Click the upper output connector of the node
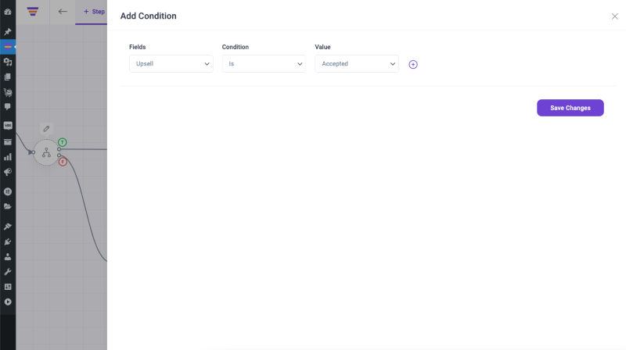The width and height of the screenshot is (626, 350). [59, 149]
